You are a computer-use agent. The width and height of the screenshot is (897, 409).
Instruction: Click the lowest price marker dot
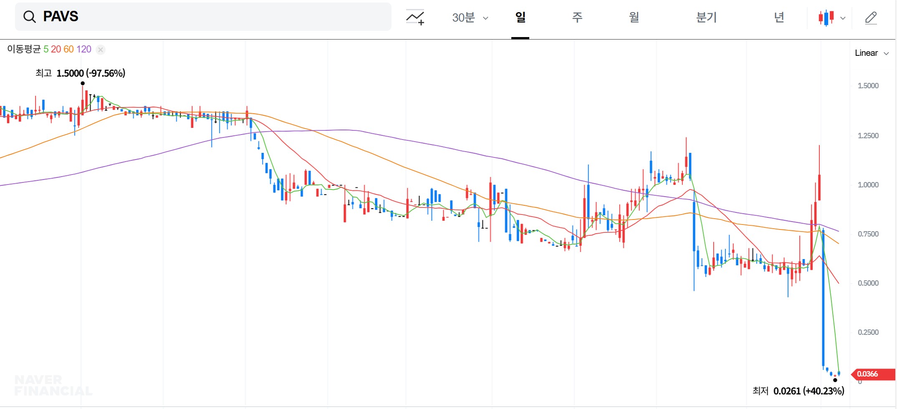(x=835, y=380)
